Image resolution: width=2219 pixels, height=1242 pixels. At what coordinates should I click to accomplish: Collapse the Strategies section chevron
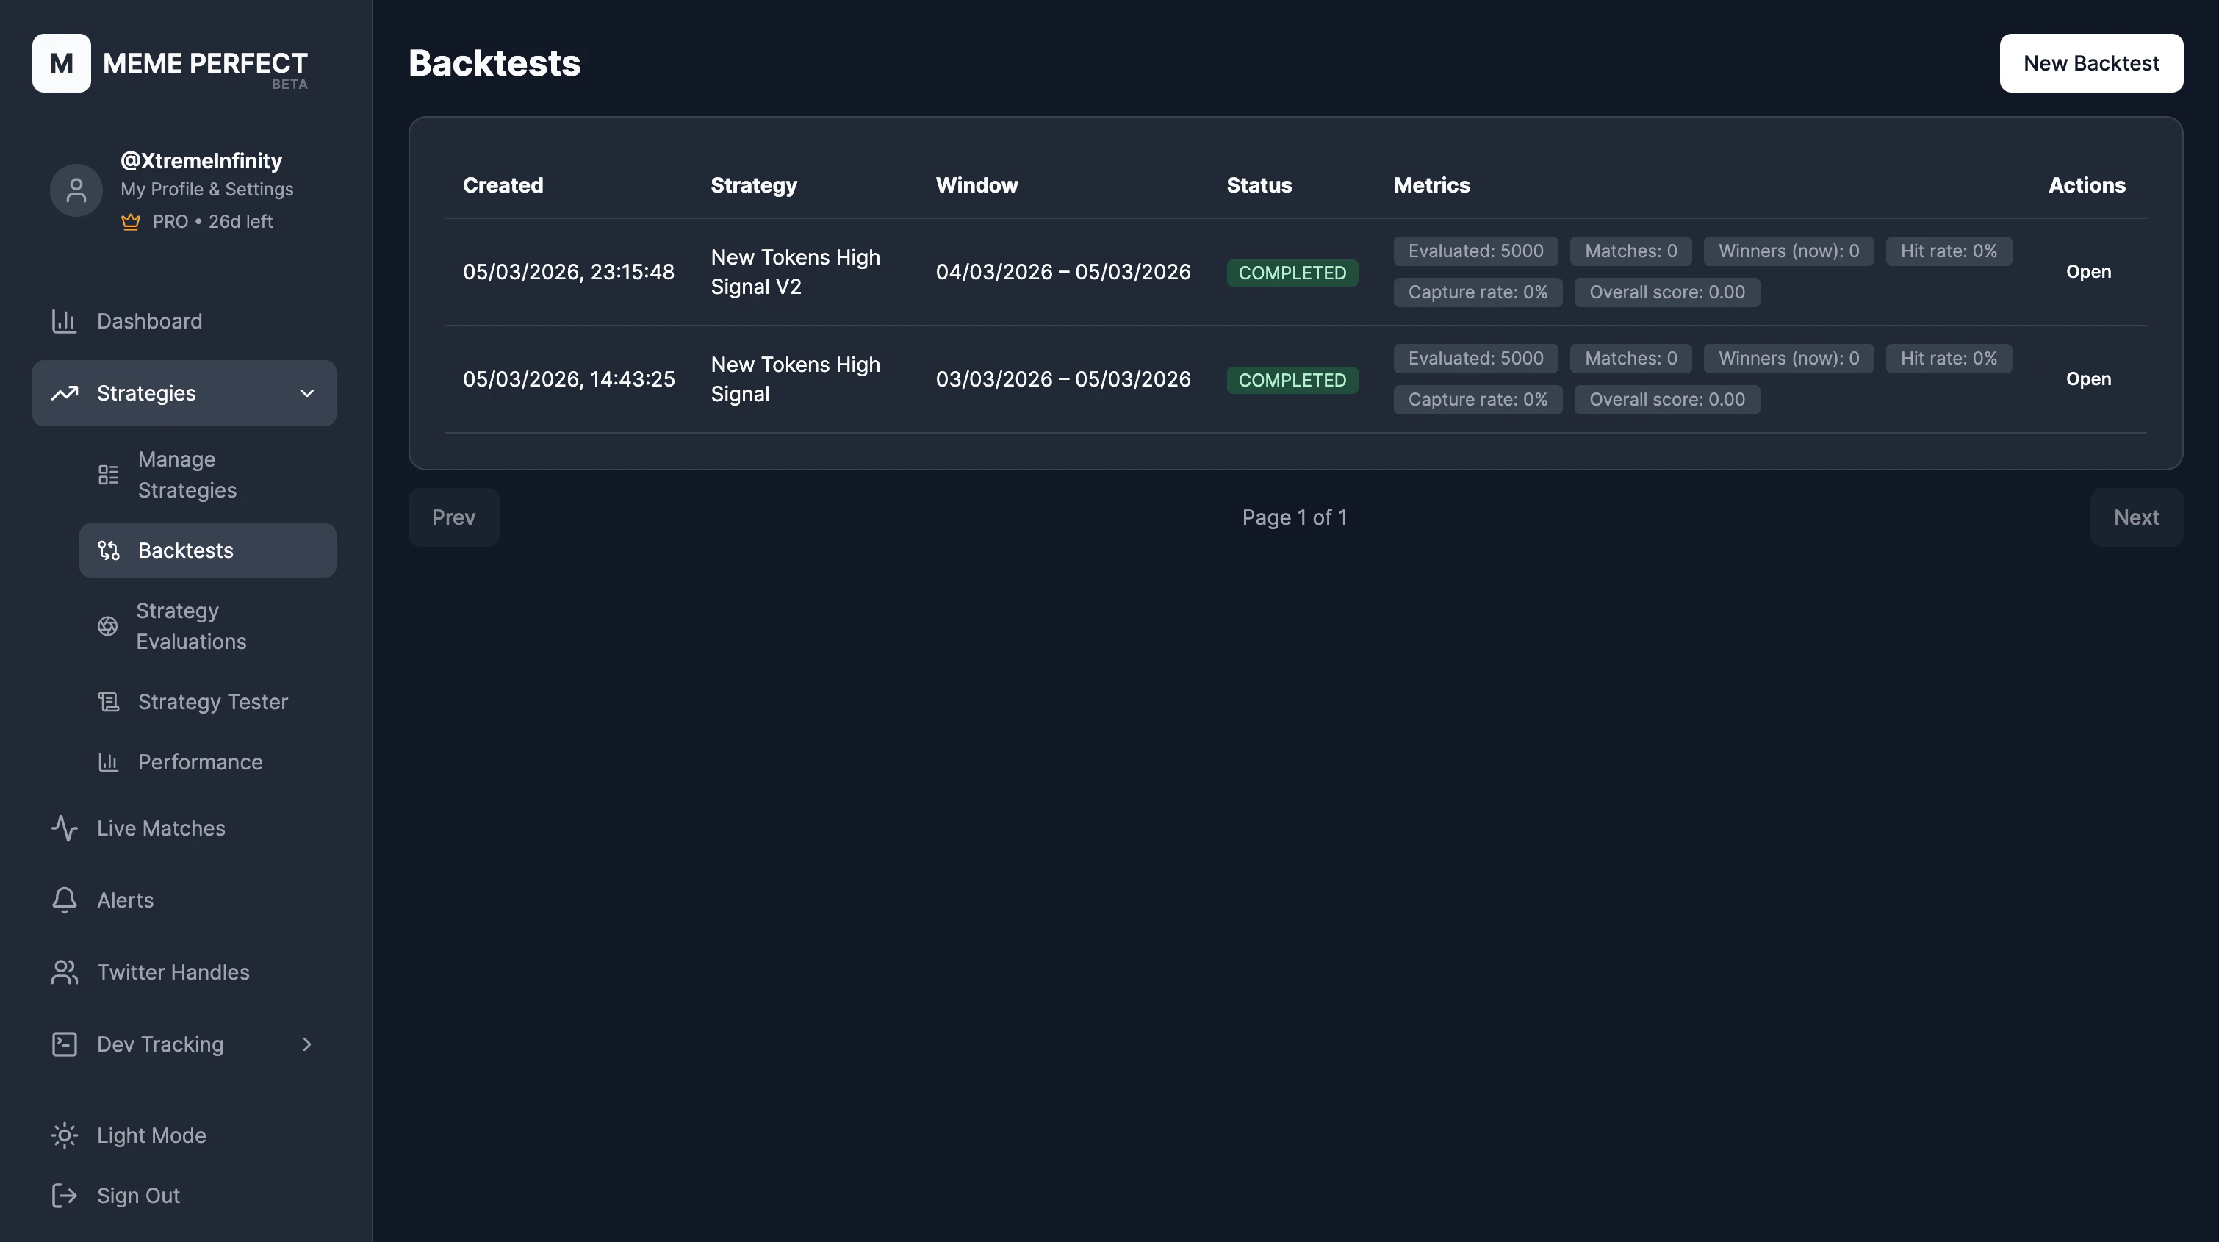(306, 392)
